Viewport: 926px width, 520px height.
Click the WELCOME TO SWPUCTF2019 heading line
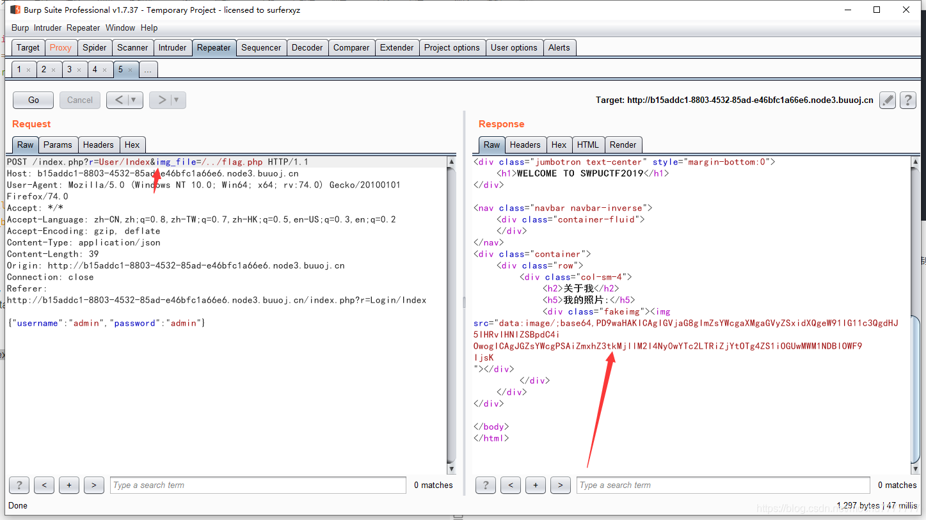pos(582,173)
